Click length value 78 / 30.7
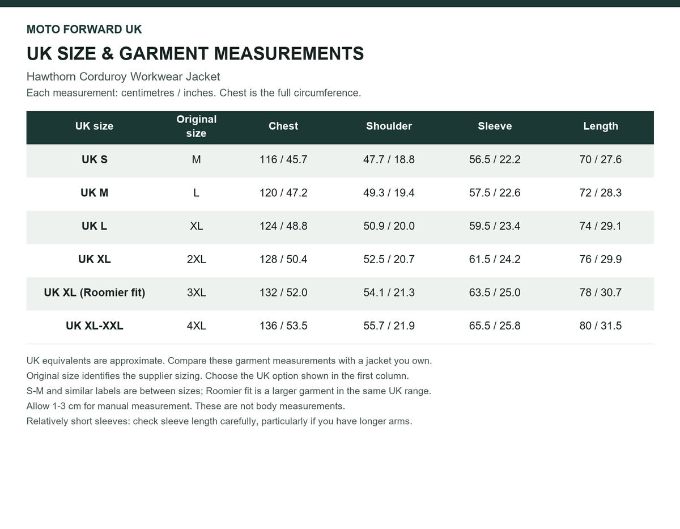680x529 pixels. pos(601,293)
